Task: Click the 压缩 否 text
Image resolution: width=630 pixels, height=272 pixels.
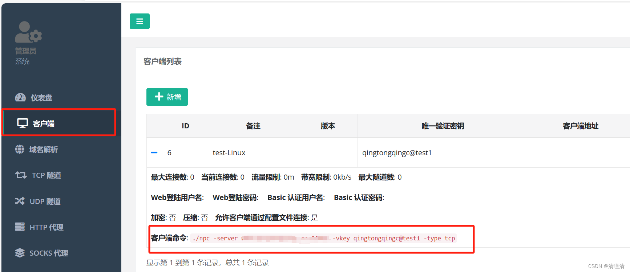Action: click(x=195, y=217)
